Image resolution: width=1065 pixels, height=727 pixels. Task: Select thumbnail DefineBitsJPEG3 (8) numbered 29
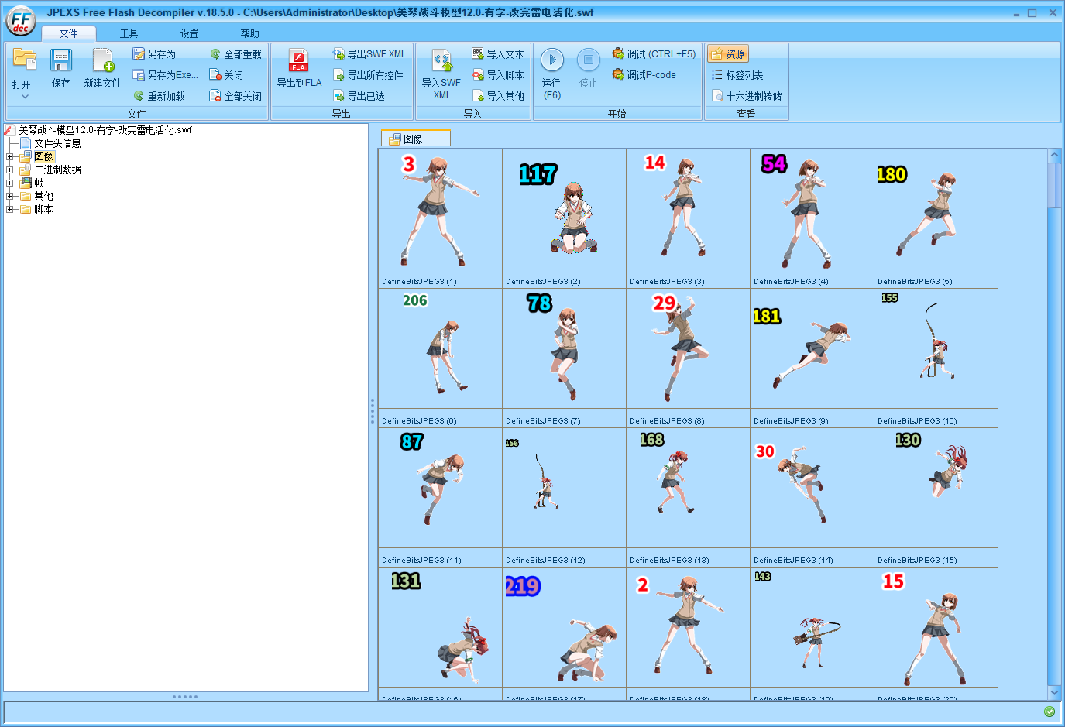coord(688,358)
